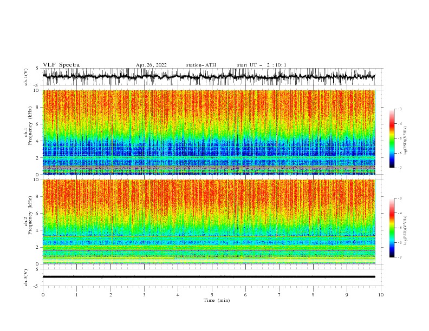Click the ch.3 flat black voltage trace
Screen dimensions: 429x331
(x=209, y=277)
